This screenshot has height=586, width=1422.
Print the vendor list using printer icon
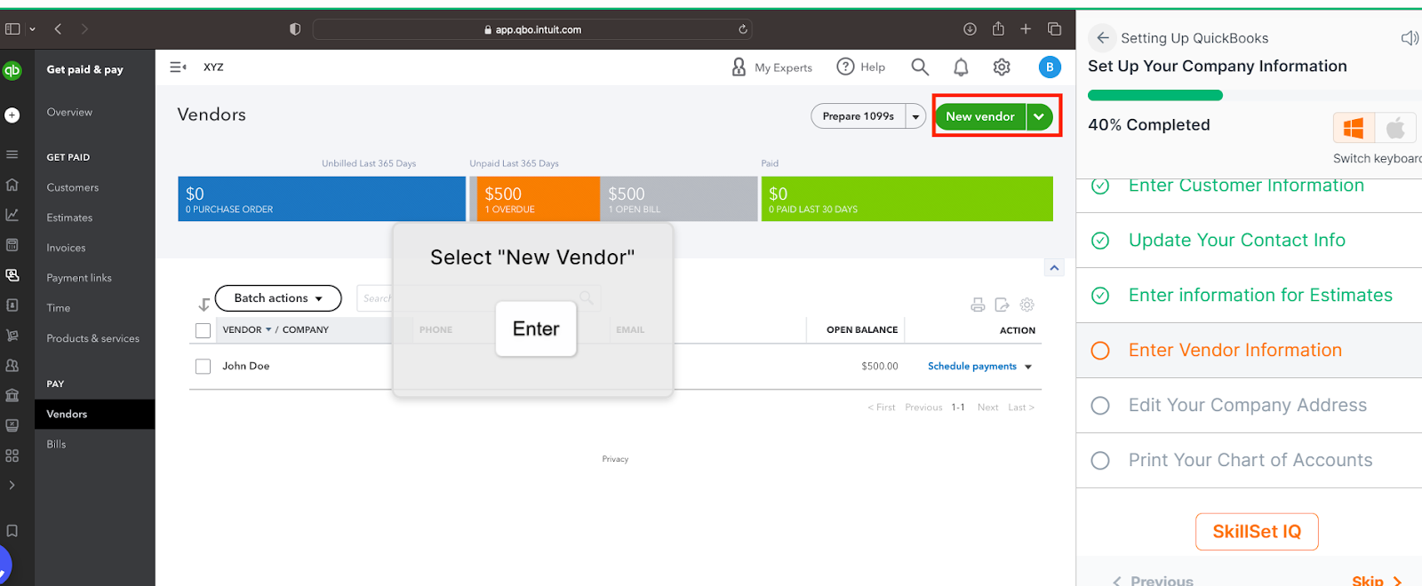(x=978, y=305)
